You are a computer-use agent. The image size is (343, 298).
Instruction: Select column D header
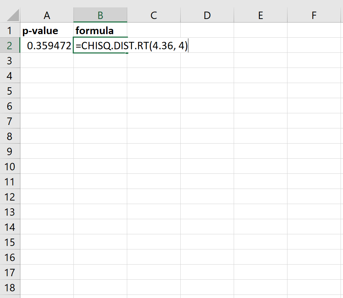click(x=207, y=15)
